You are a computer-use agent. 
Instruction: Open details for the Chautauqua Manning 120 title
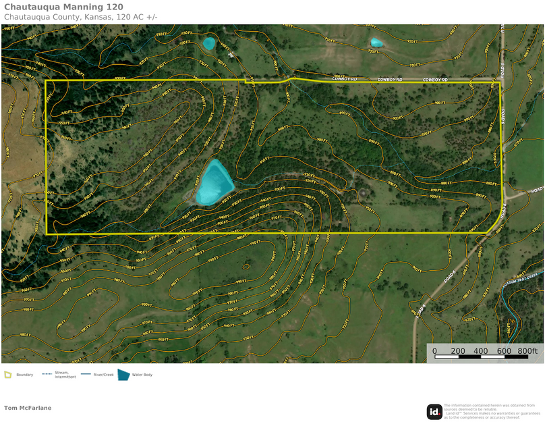tap(65, 7)
